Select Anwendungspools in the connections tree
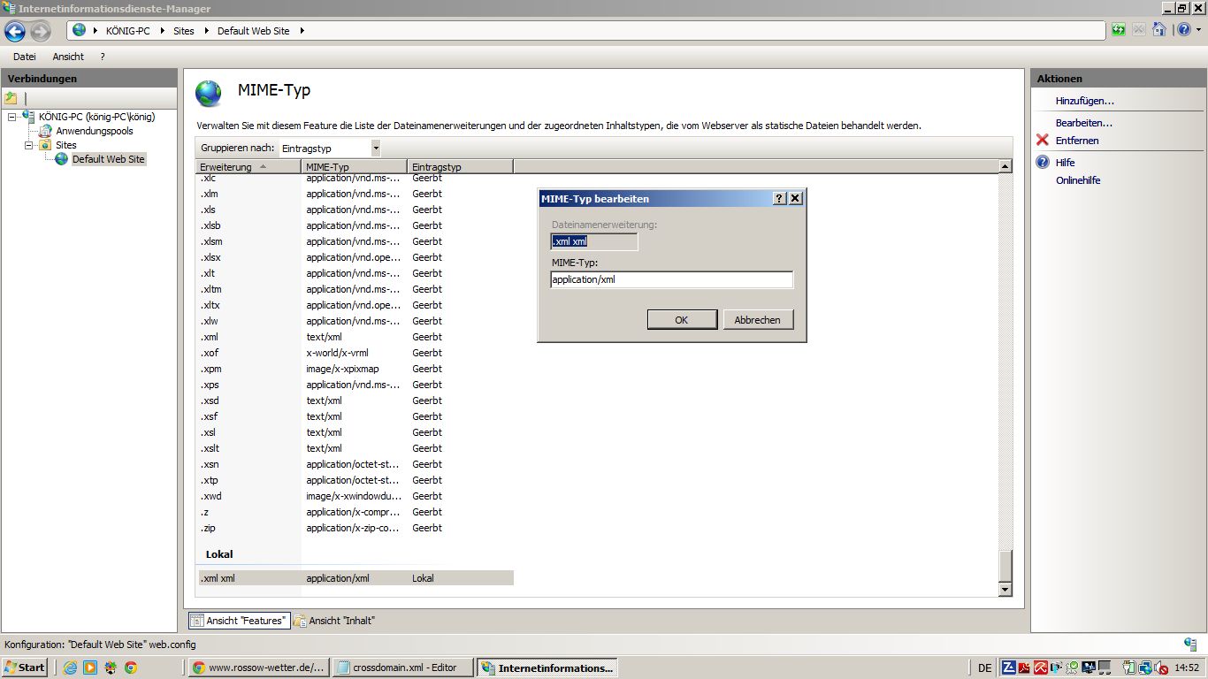The width and height of the screenshot is (1208, 679). pos(94,131)
